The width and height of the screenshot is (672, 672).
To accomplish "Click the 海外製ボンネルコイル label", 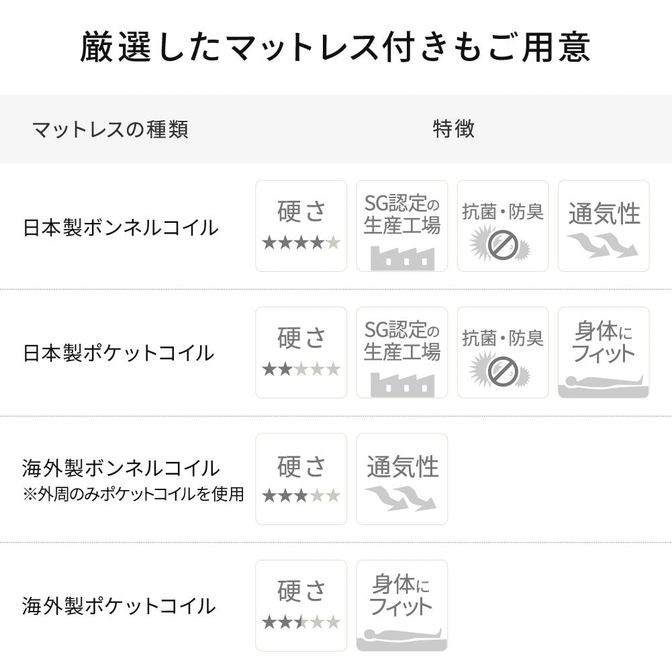I will [x=121, y=467].
